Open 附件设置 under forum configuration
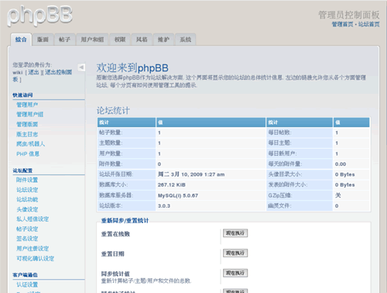Viewport: 387px width, 293px height. pos(27,180)
